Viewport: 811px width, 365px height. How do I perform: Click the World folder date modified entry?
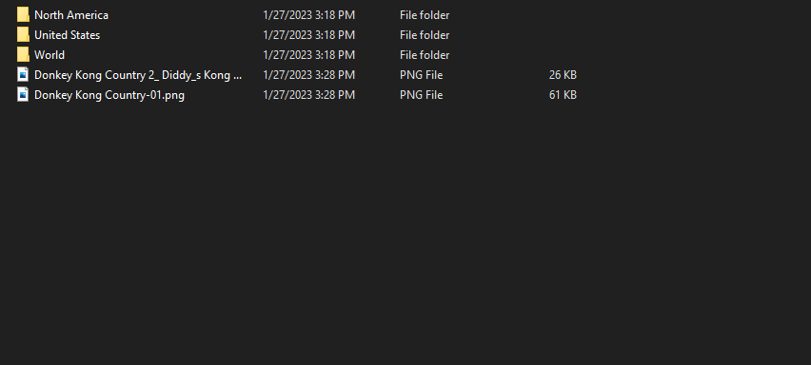[x=308, y=55]
